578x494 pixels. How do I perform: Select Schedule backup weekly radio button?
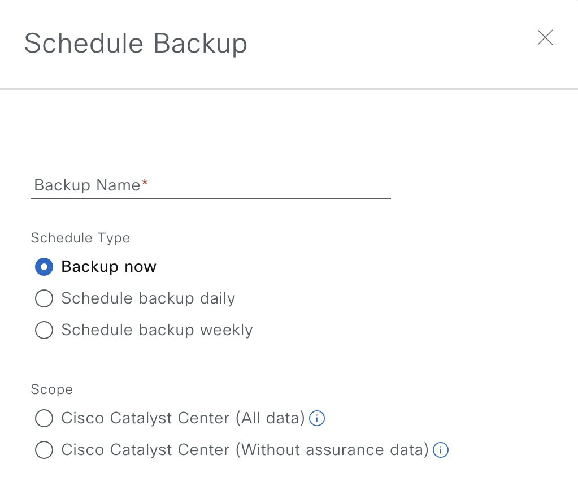click(44, 330)
